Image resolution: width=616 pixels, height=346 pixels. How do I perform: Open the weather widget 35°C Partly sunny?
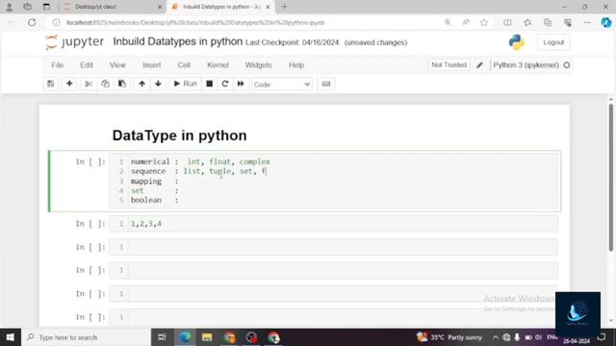pyautogui.click(x=449, y=337)
